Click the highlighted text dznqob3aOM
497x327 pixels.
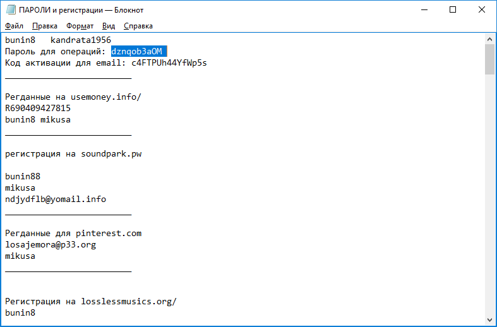[136, 51]
